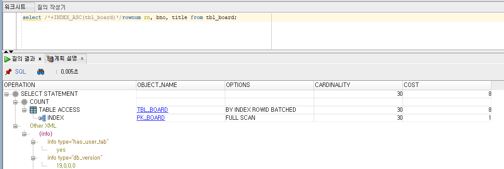Click the plan icon on 계획 설명 tab
The image size is (504, 169).
50,59
